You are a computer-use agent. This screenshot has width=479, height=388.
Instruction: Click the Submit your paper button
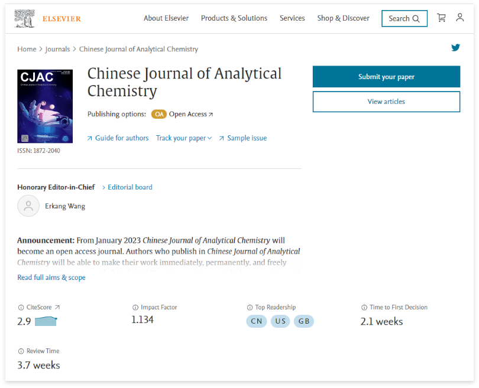tap(386, 77)
